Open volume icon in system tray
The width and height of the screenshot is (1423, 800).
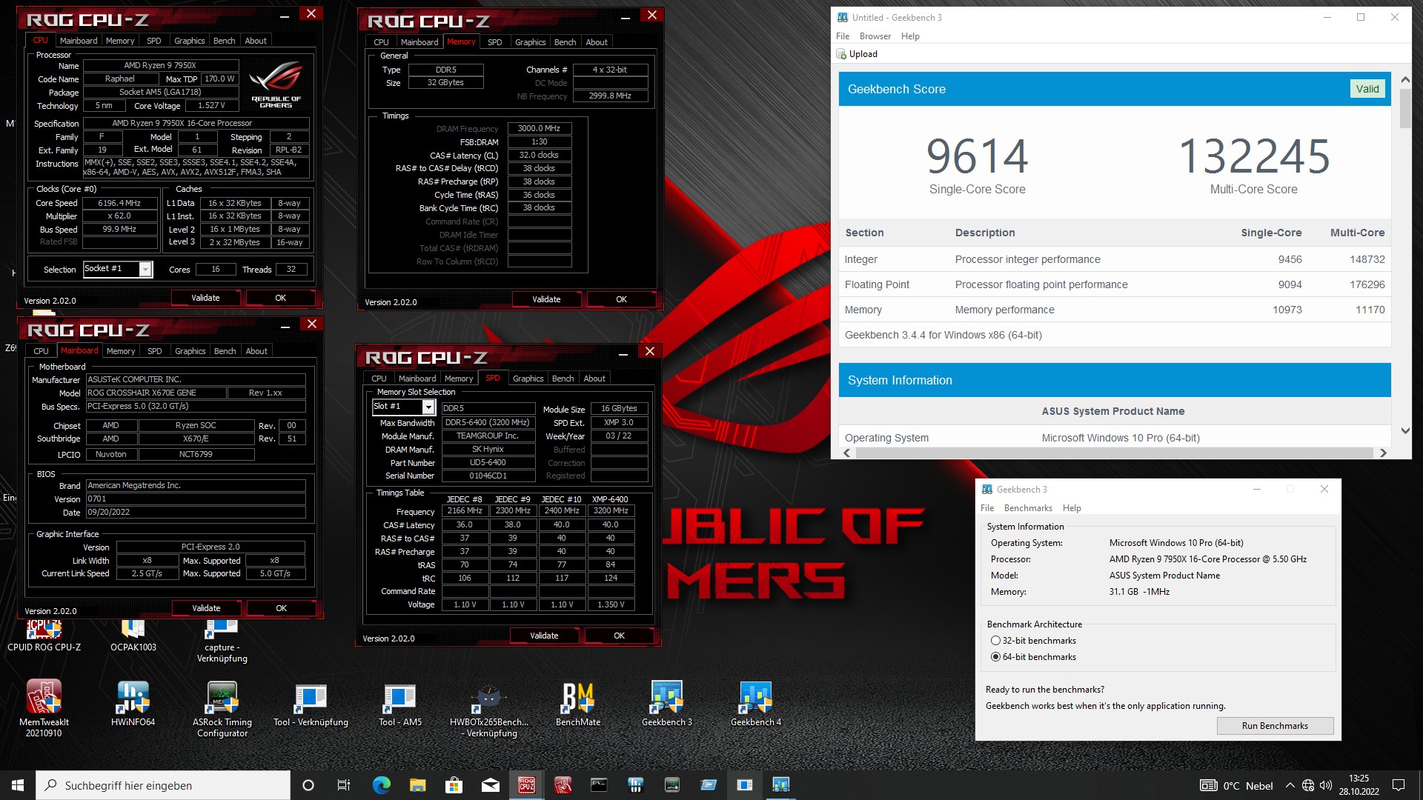click(x=1326, y=785)
